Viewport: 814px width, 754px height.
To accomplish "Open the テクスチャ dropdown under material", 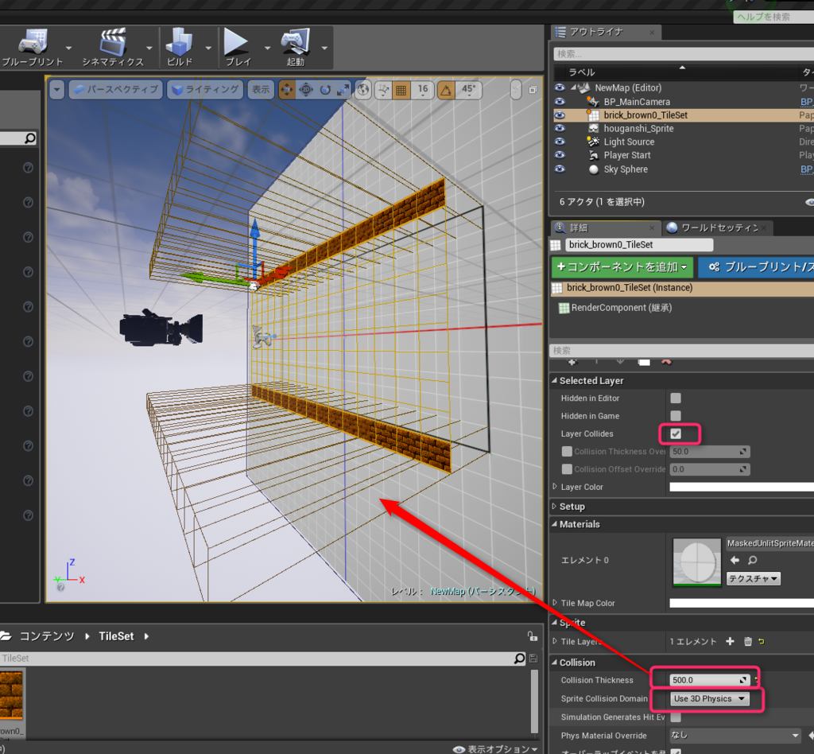I will 752,578.
